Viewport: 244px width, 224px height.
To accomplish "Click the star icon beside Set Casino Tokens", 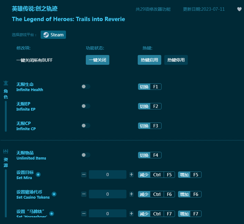I will pyautogui.click(x=54, y=194).
